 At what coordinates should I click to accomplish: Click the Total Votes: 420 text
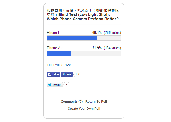(59, 65)
